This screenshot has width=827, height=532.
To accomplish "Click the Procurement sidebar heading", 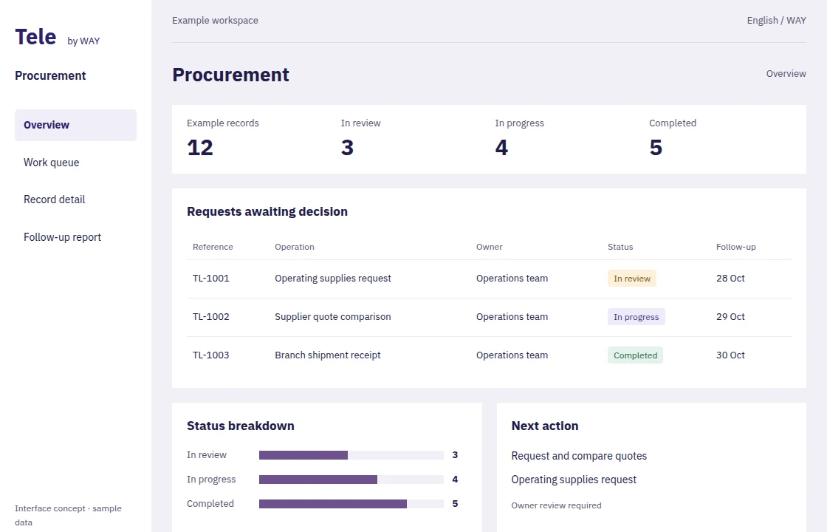I will point(50,75).
